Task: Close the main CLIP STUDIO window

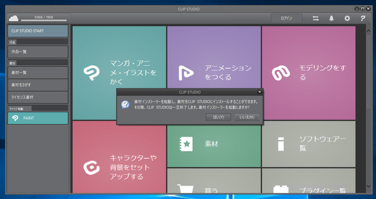Action: [x=368, y=9]
